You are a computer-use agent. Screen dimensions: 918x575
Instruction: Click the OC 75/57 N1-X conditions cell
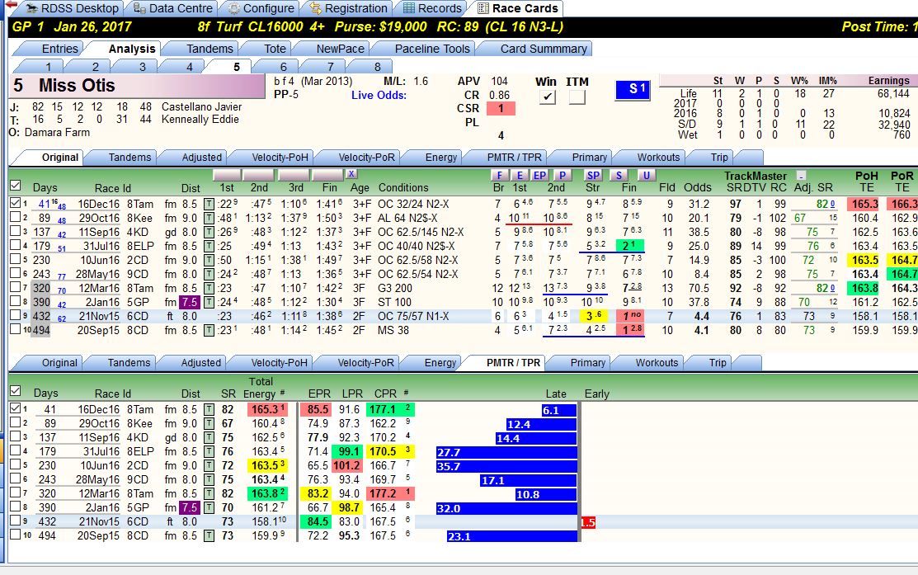413,316
